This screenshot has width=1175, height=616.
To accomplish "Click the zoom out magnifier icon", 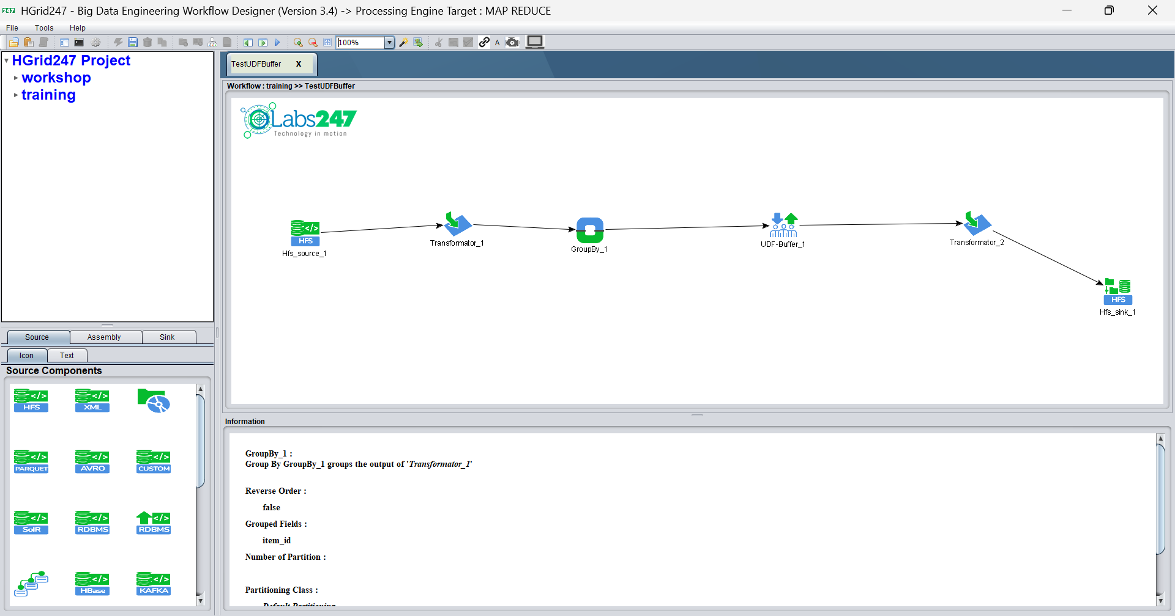I will (313, 42).
